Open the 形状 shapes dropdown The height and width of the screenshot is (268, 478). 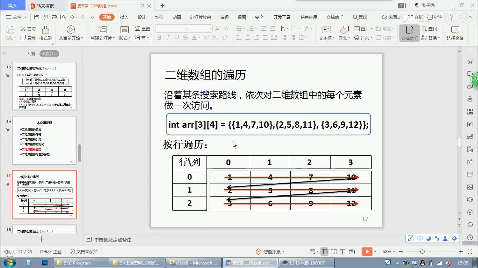(x=344, y=38)
